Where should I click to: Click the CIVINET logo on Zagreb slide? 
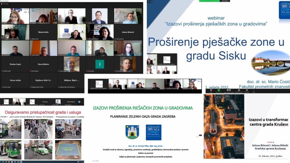point(153,132)
